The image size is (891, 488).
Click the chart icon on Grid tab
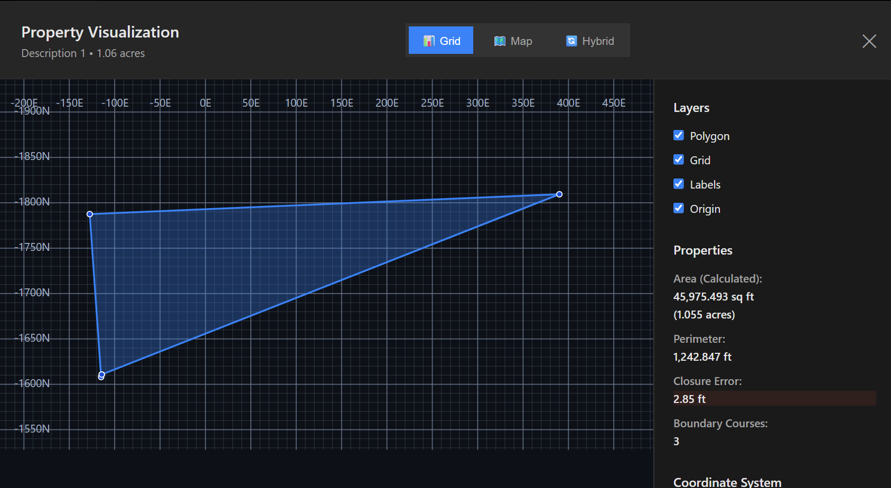coord(429,41)
